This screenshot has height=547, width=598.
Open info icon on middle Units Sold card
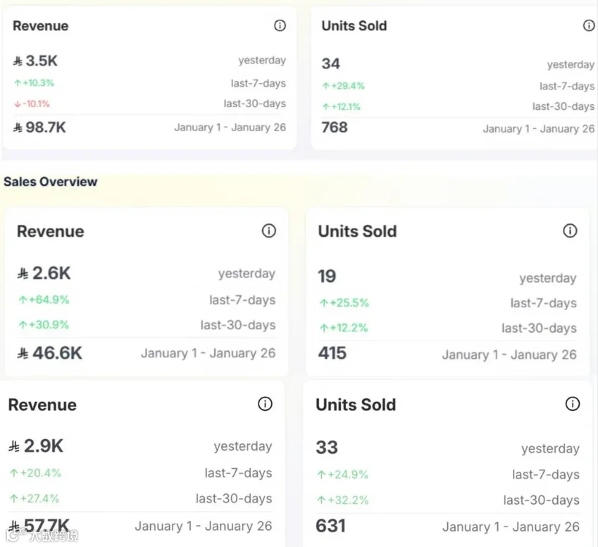tap(570, 231)
